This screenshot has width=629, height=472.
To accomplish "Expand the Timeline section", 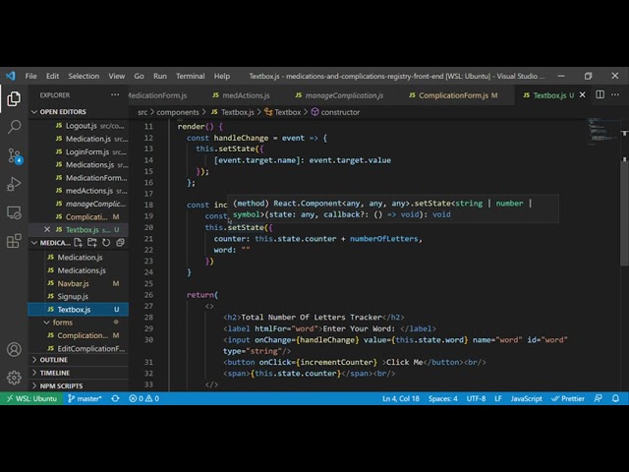I will pos(79,373).
